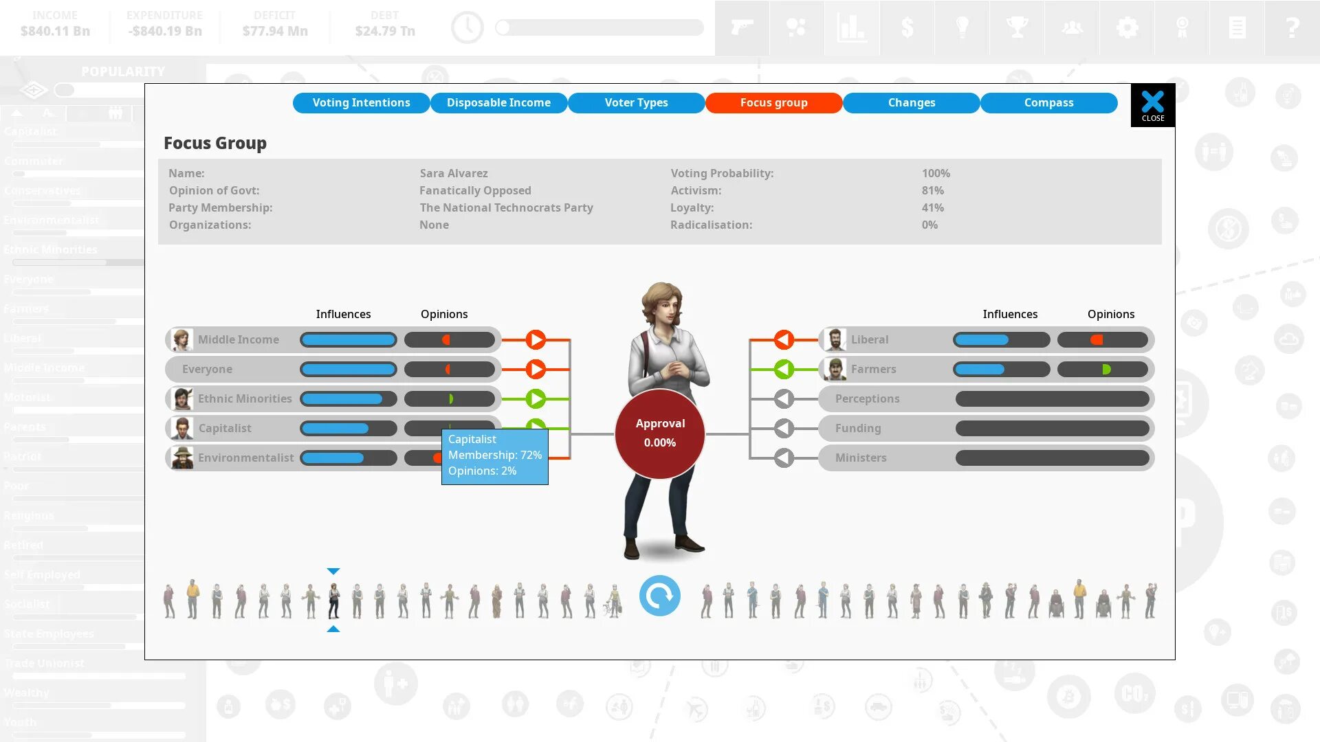Drag the income expenditure slider bar
This screenshot has height=742, width=1320.
(x=504, y=27)
